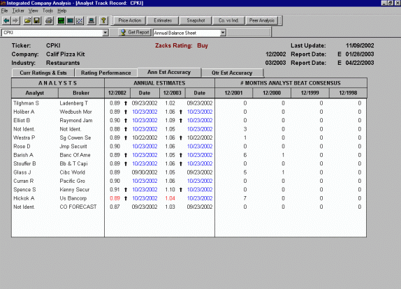
Task: Click the 10/22/2002 date beside estimate 0.89
Action: coord(145,138)
